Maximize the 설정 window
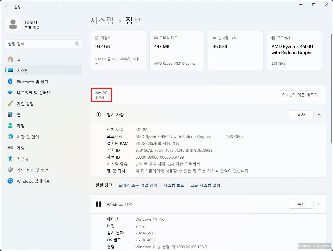The image size is (333, 251). (314, 5)
